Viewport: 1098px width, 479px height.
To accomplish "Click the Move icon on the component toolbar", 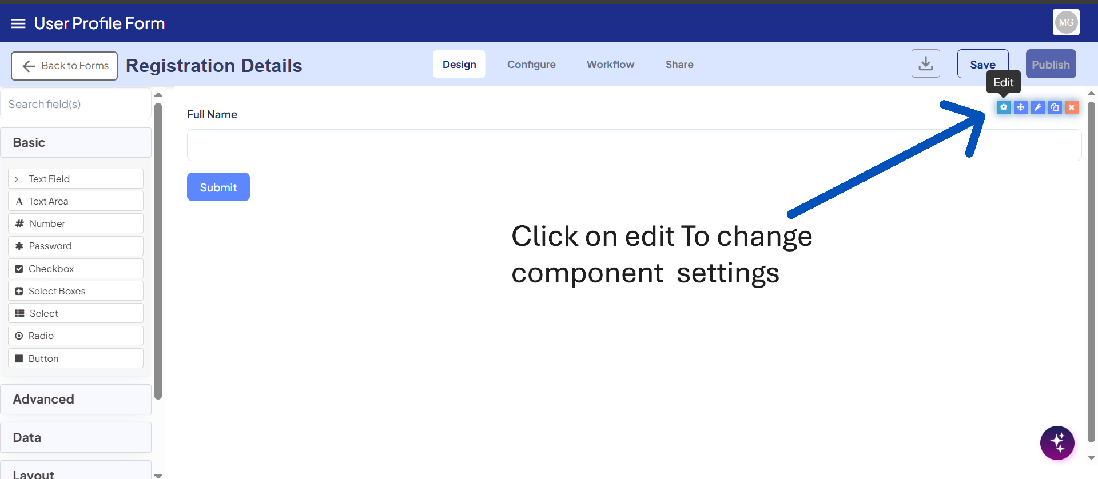I will click(1021, 107).
